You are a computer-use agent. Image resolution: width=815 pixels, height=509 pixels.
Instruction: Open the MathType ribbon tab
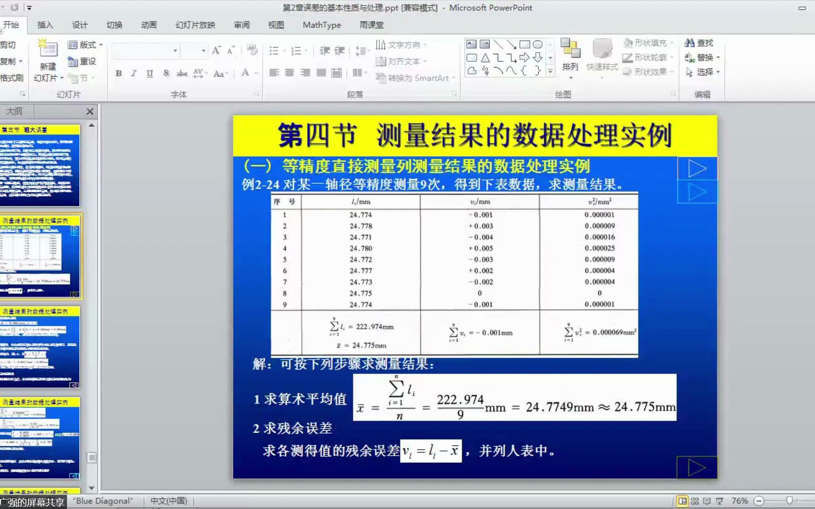pos(322,25)
